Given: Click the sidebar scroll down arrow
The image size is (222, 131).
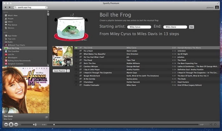Looking at the screenshot, I should [48, 65].
